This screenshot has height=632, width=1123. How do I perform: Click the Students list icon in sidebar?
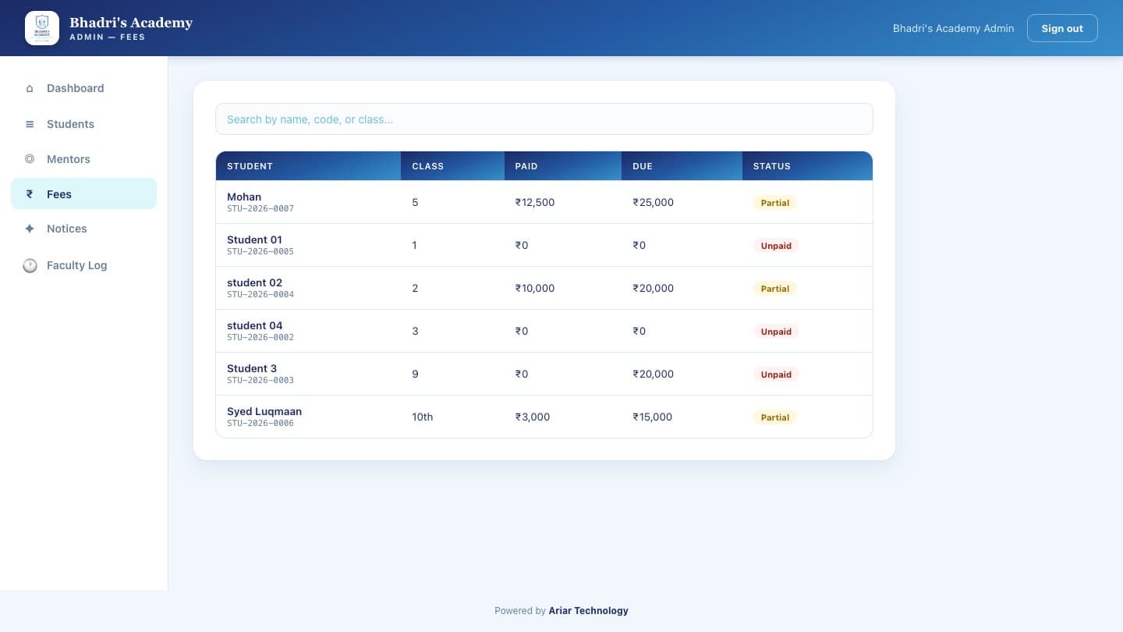(x=30, y=124)
